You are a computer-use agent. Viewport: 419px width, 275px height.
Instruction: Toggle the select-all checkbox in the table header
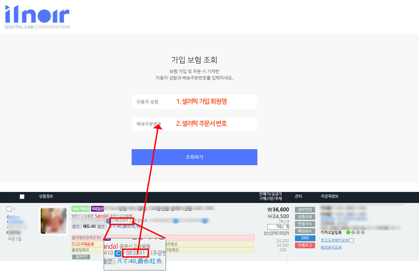22,196
